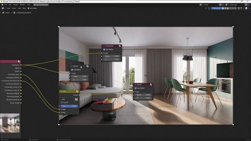This screenshot has height=141, width=251.
Task: Toggle the Backdrop button in the header
Action: [216, 8]
